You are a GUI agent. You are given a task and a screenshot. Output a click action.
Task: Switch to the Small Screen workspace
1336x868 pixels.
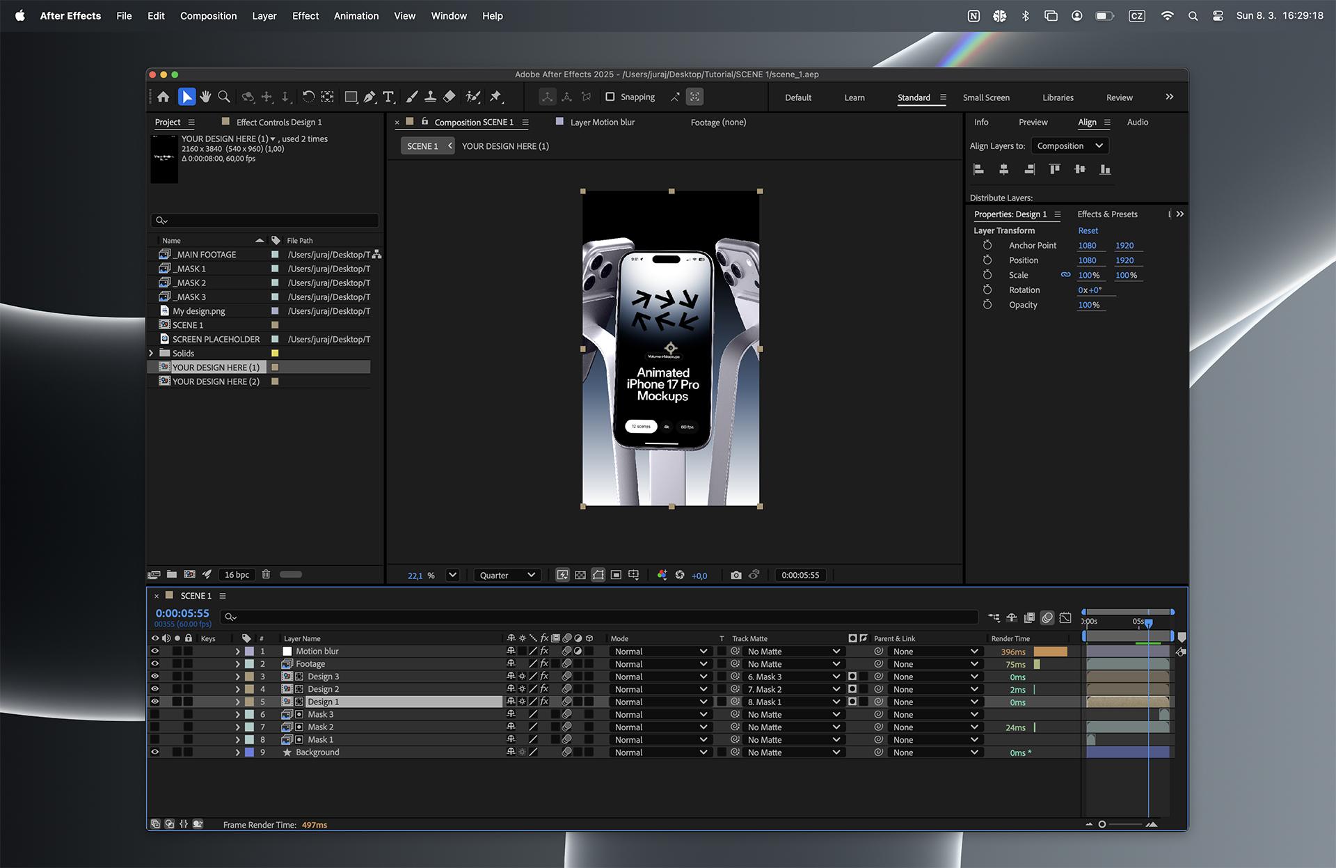(x=986, y=97)
